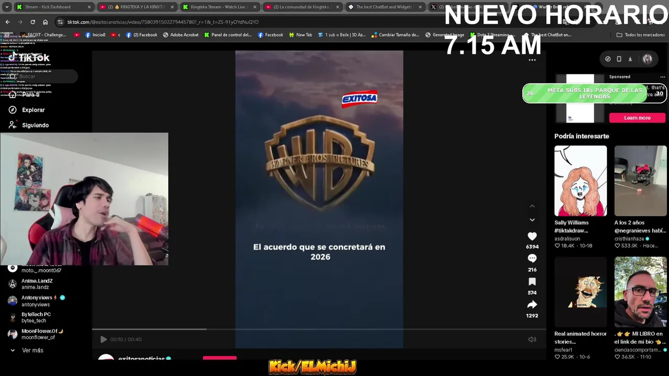Go to next video with down chevron
The width and height of the screenshot is (669, 376).
click(532, 220)
